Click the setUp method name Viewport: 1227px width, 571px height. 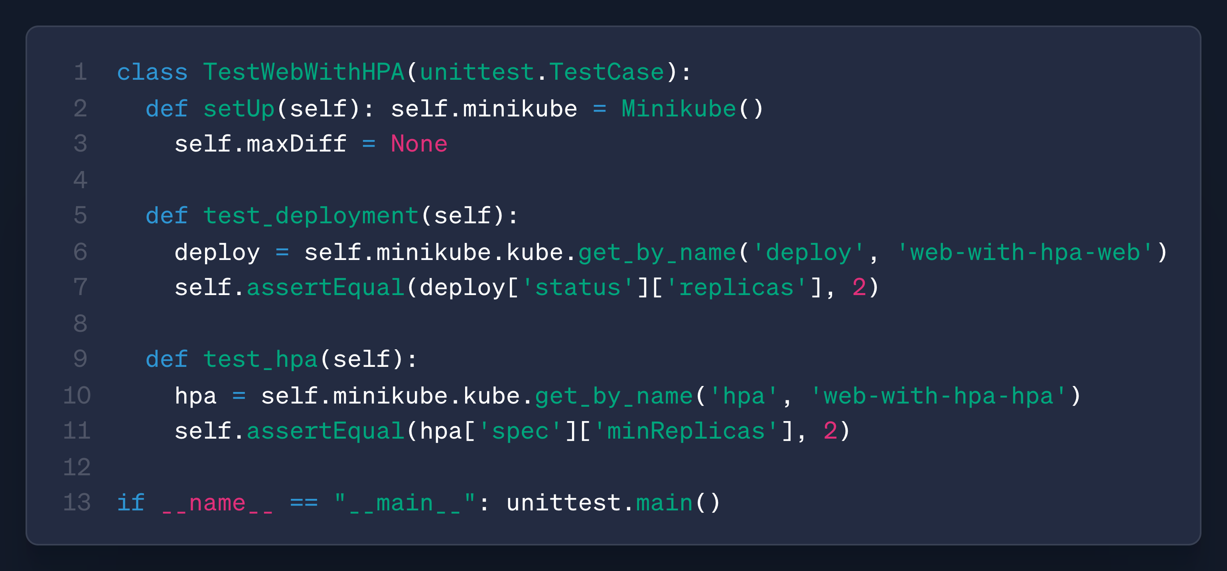coord(239,109)
